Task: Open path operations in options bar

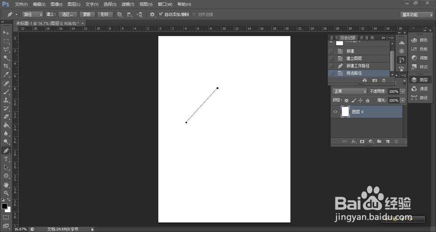Action: point(119,14)
